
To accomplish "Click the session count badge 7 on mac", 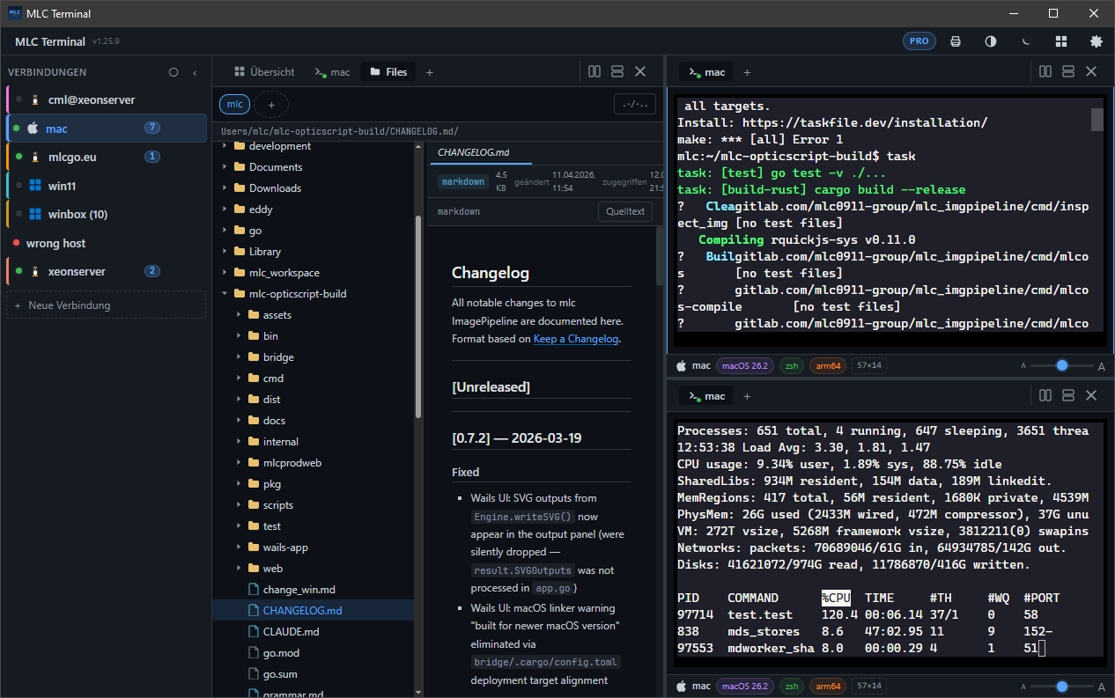I will point(152,128).
